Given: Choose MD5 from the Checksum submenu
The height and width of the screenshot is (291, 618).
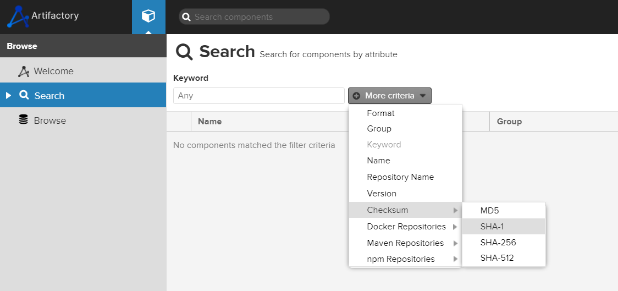Looking at the screenshot, I should pos(489,210).
